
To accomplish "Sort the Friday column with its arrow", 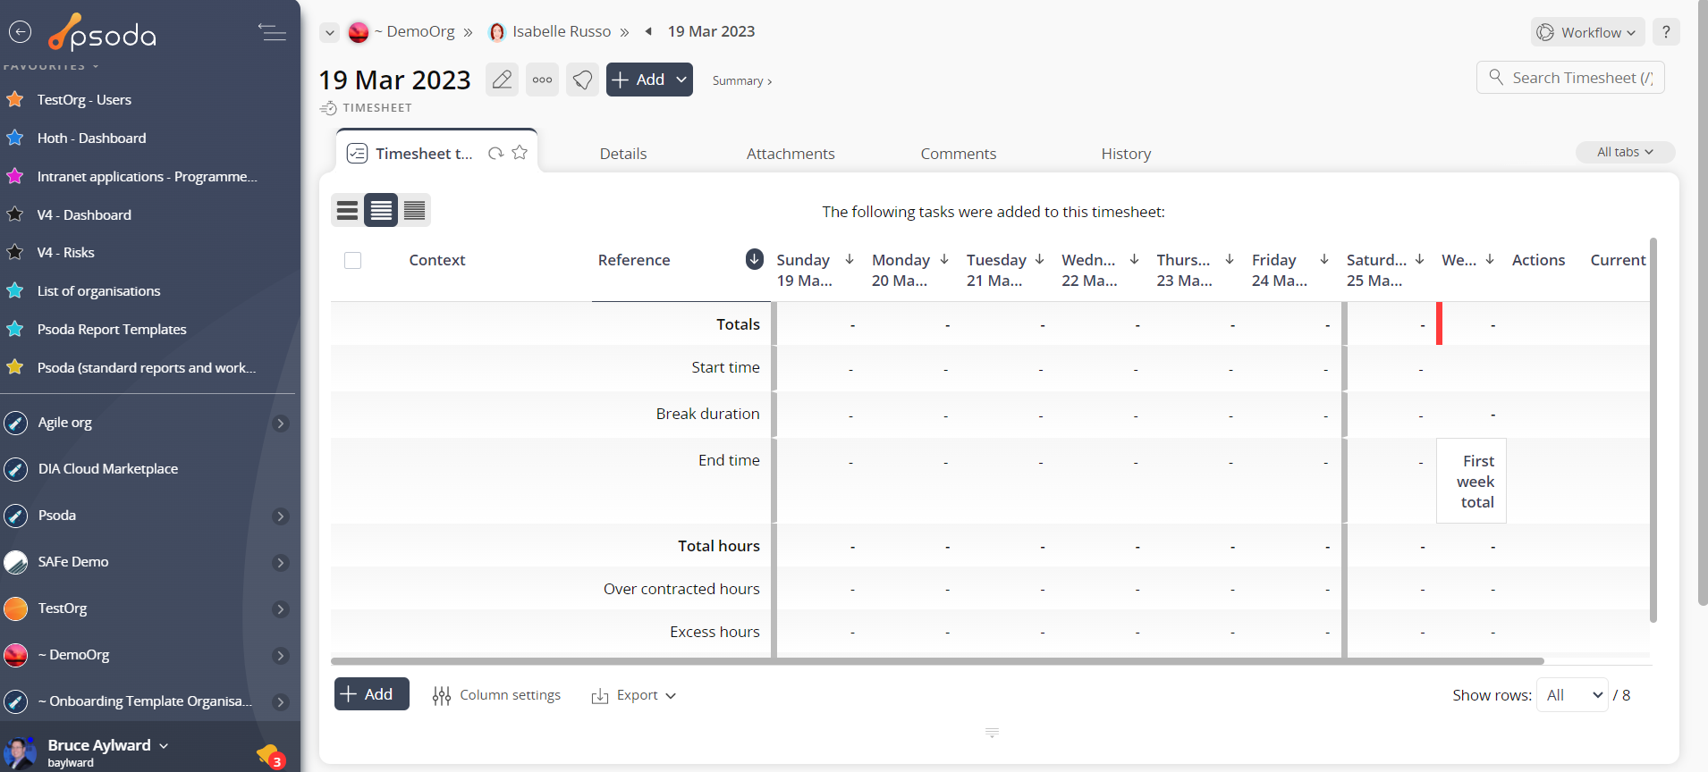I will [x=1324, y=259].
